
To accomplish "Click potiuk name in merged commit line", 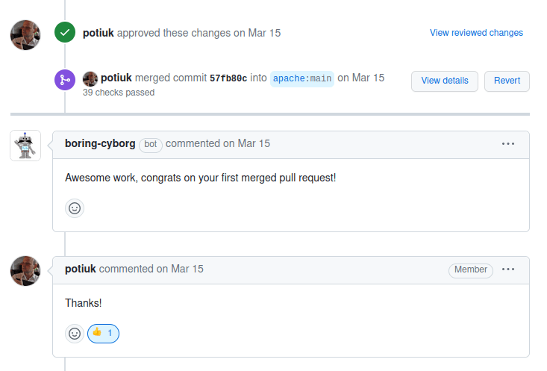I will (x=116, y=78).
